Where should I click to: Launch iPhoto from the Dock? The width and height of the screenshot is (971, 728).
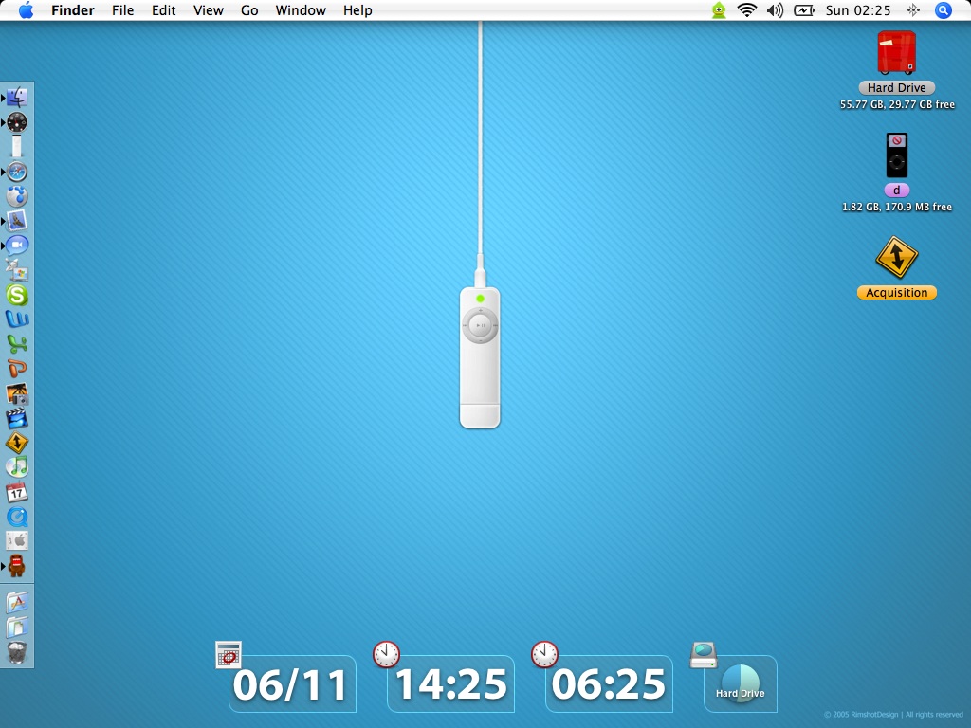[x=17, y=393]
